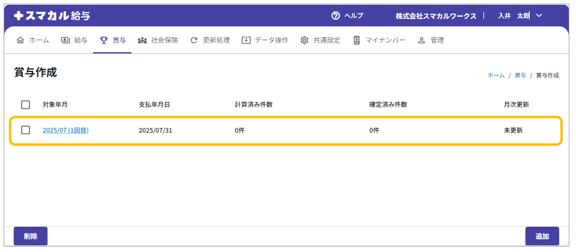Toggle the select-all checkbox in table header

pos(26,104)
